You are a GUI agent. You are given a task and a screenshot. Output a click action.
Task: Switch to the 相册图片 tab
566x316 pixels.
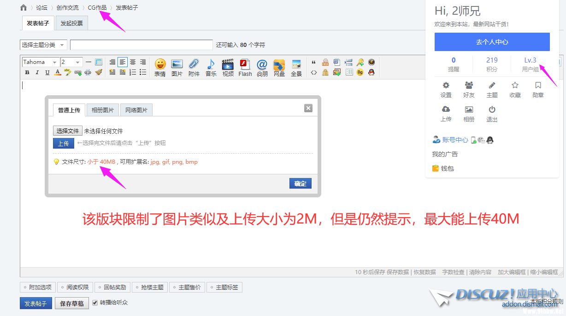click(102, 110)
